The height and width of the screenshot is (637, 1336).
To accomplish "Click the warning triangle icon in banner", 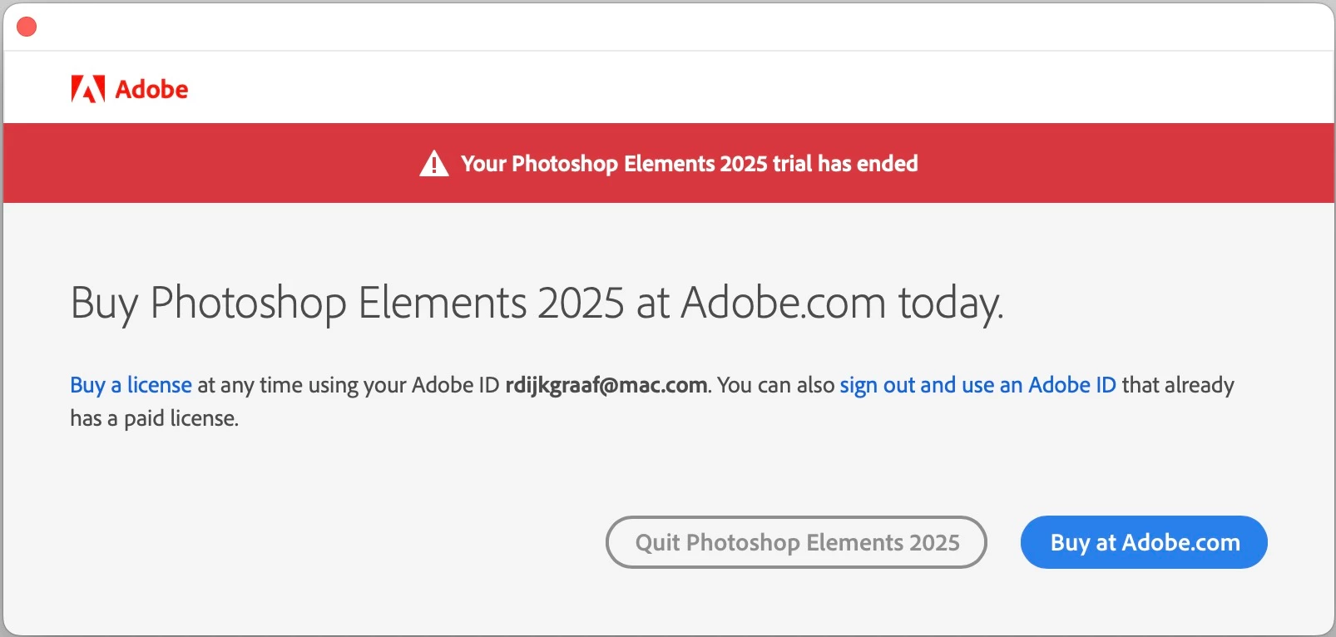I will tap(433, 164).
